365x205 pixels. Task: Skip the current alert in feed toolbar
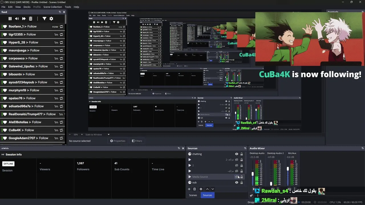point(24,19)
